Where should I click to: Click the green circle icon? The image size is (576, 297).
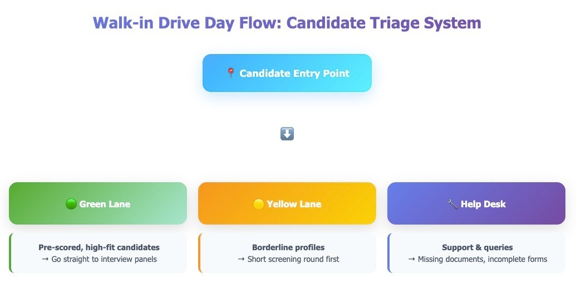pos(71,204)
